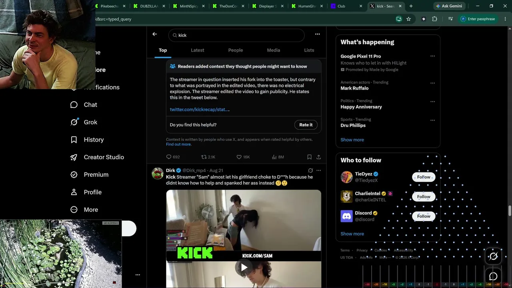Image resolution: width=512 pixels, height=288 pixels.
Task: Share the toaster tweet
Action: coord(318,157)
